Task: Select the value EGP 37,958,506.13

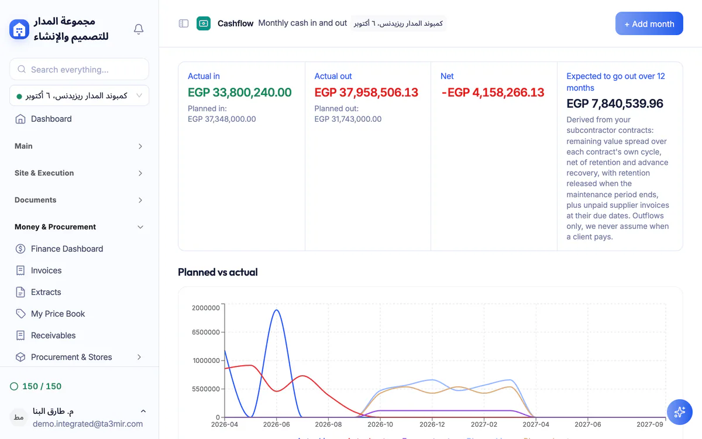Action: (x=366, y=92)
